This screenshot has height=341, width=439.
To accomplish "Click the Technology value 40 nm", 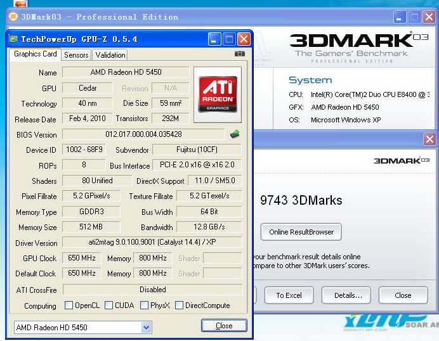I will click(88, 103).
